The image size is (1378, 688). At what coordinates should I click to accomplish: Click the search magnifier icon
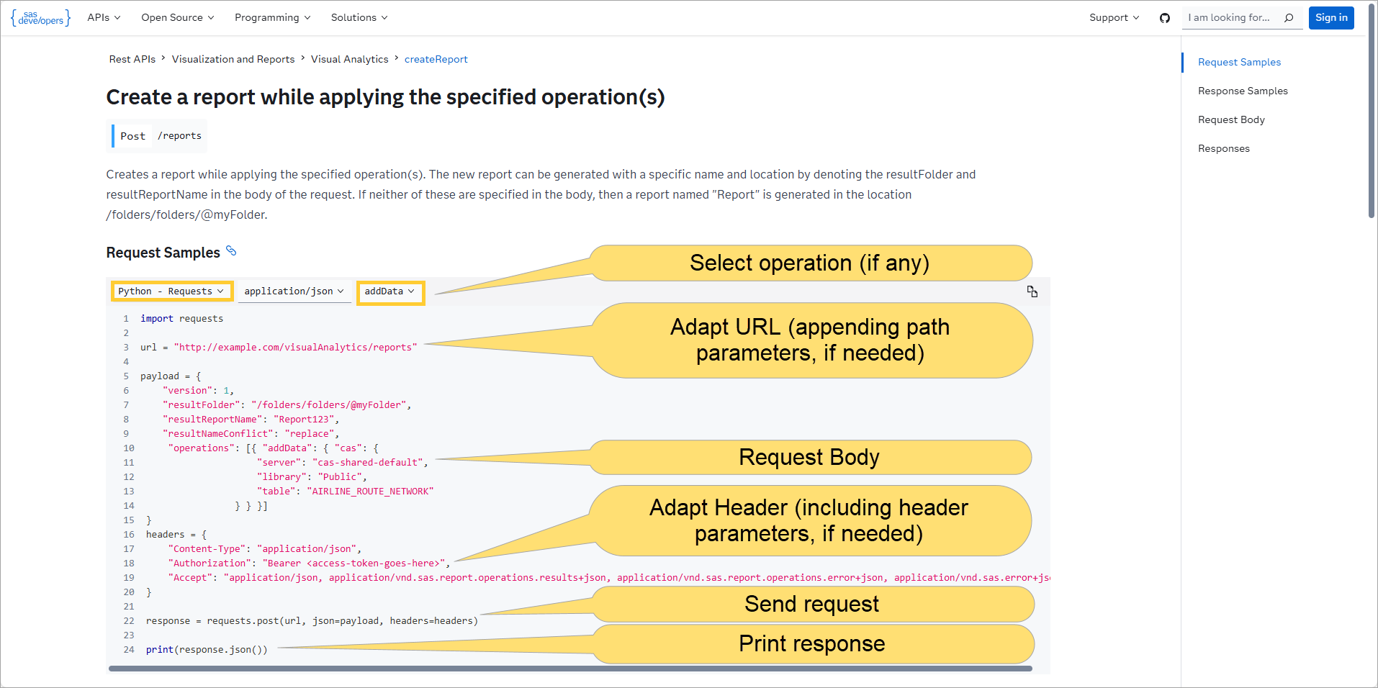1289,18
